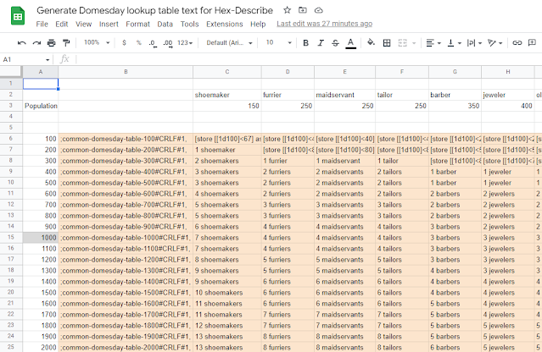Decrease decimal places
The width and height of the screenshot is (542, 352).
153,43
